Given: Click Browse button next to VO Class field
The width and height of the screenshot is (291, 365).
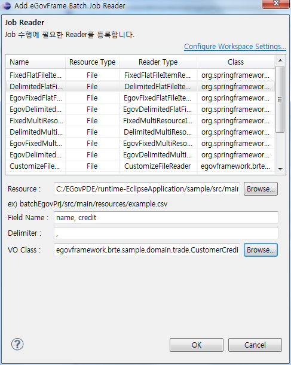Looking at the screenshot, I should coord(261,250).
